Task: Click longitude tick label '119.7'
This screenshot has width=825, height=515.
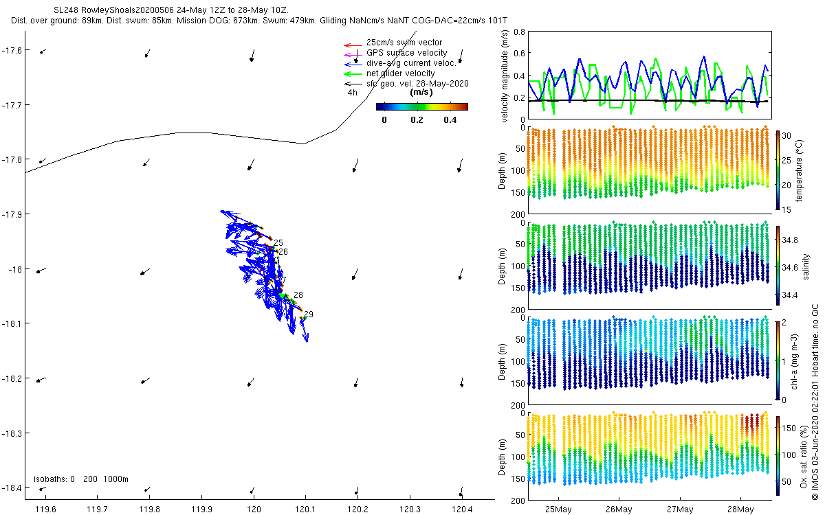Action: pyautogui.click(x=97, y=509)
